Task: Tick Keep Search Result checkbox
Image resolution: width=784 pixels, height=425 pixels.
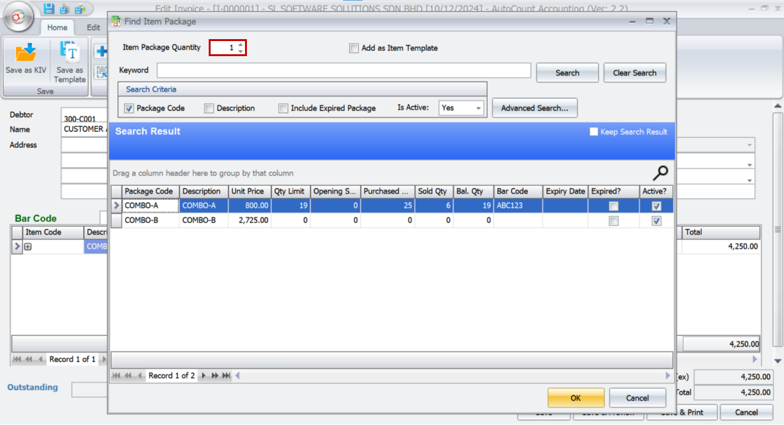Action: (594, 132)
